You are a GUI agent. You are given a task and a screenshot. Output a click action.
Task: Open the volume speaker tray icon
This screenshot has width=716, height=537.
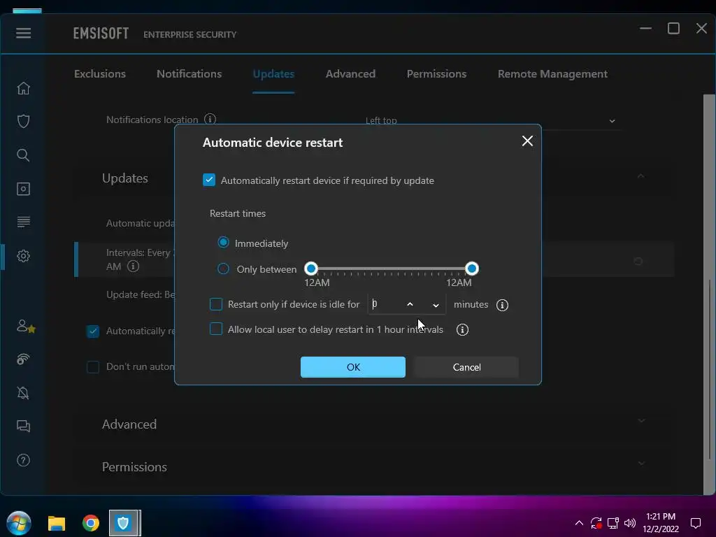point(630,523)
